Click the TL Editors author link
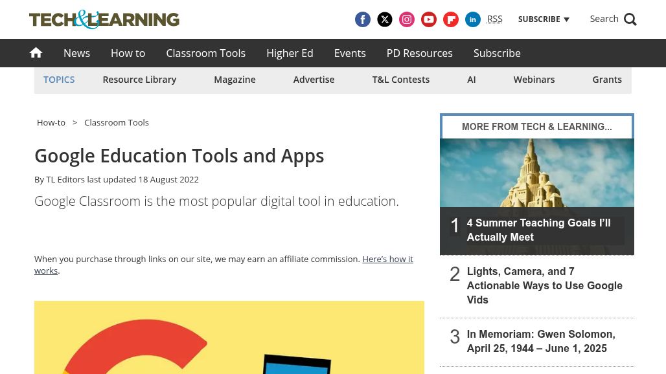666x374 pixels. pyautogui.click(x=65, y=179)
